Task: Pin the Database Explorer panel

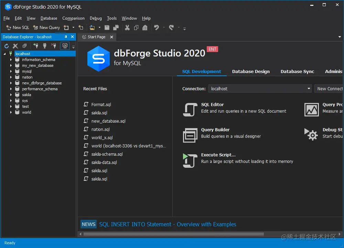Action: click(x=66, y=37)
